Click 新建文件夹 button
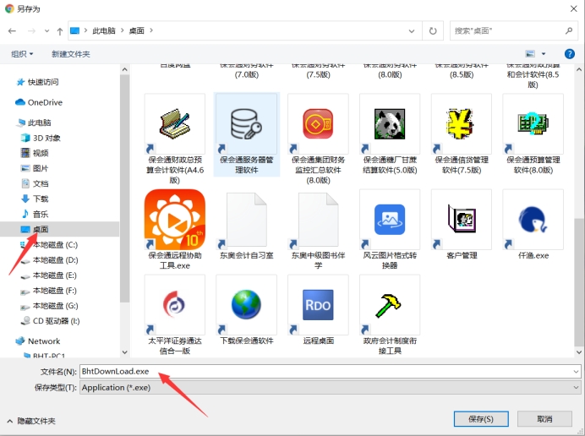 pyautogui.click(x=70, y=54)
